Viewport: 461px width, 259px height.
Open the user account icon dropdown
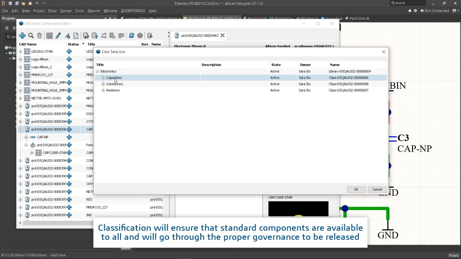[x=455, y=11]
